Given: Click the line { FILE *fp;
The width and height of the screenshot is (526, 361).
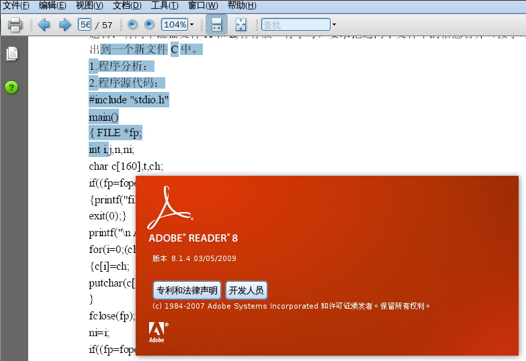Looking at the screenshot, I should pyautogui.click(x=116, y=133).
